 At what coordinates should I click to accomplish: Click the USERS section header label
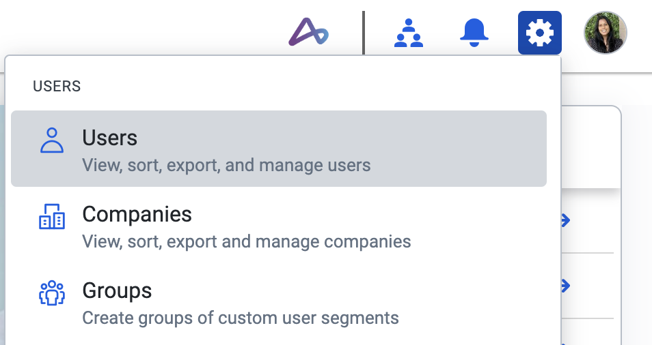point(57,87)
